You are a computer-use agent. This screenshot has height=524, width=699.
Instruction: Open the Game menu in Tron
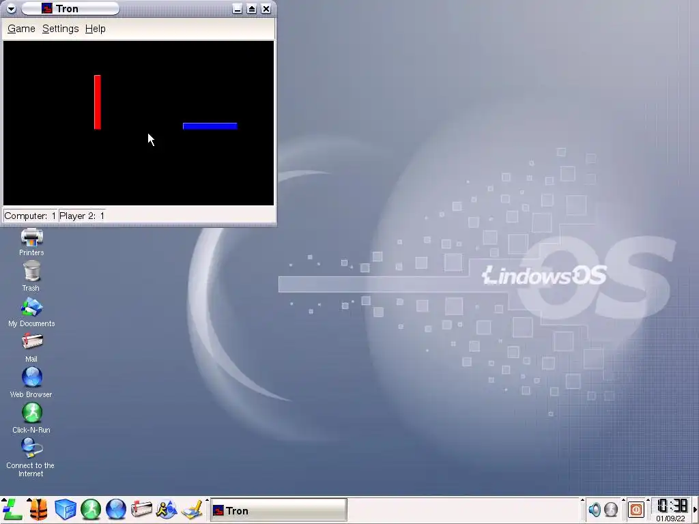(x=21, y=29)
